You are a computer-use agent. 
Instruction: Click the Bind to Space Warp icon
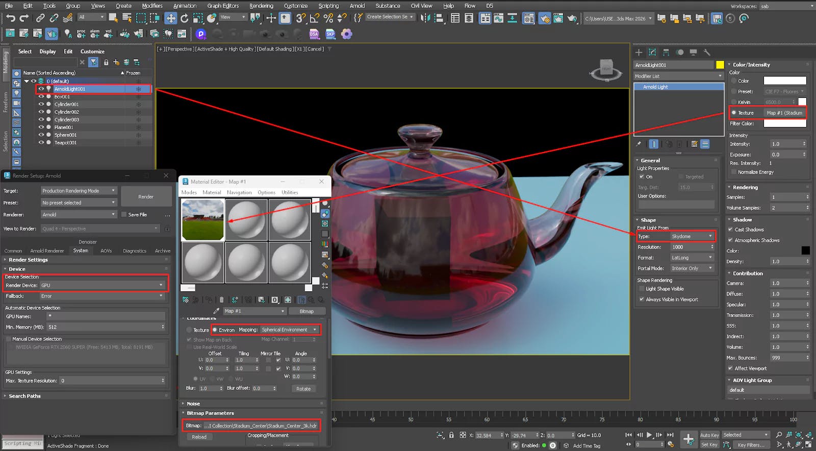click(x=68, y=18)
